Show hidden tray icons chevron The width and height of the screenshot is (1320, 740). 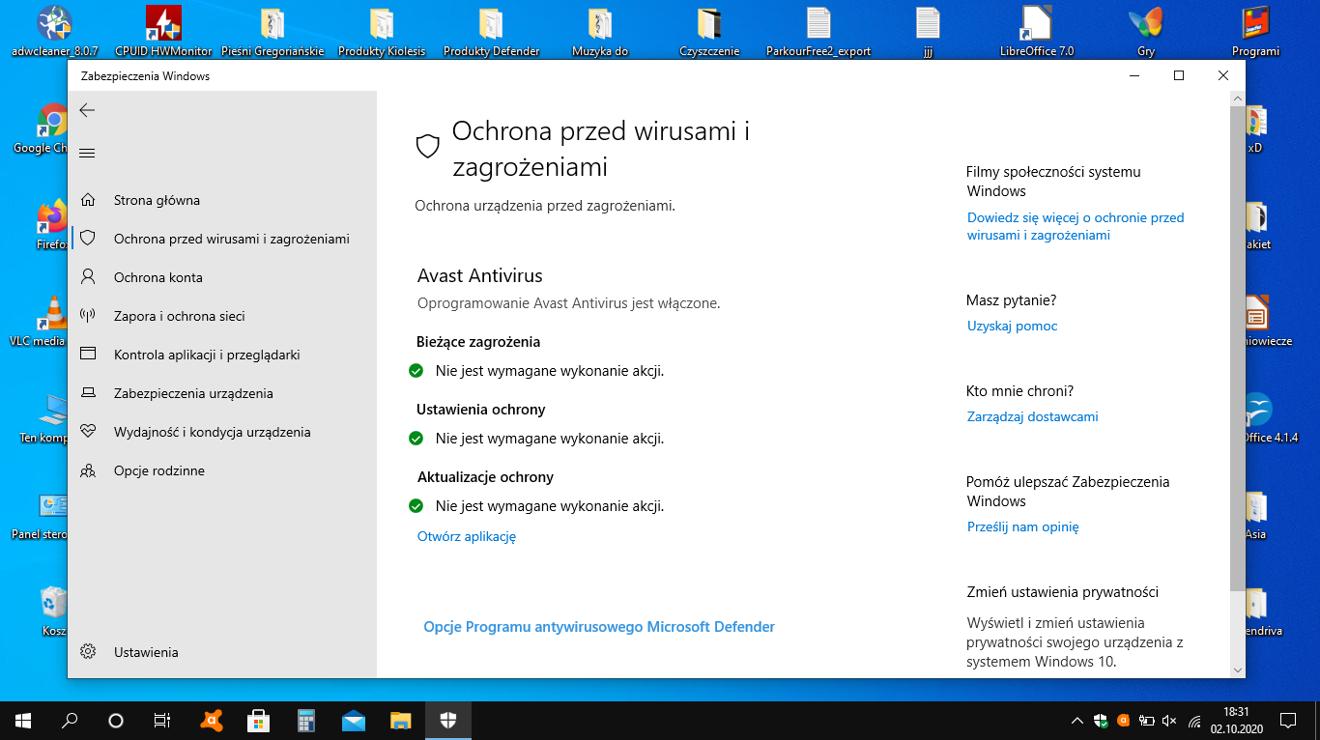pyautogui.click(x=1077, y=721)
